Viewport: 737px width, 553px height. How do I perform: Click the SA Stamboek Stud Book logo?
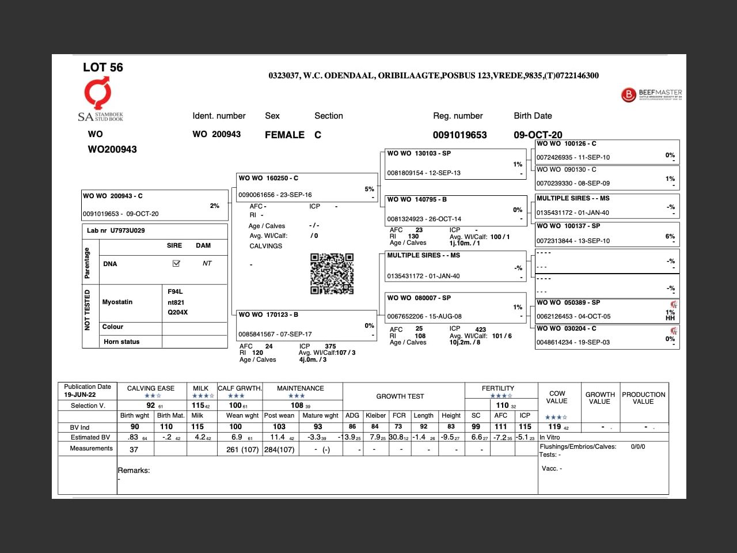pos(100,100)
